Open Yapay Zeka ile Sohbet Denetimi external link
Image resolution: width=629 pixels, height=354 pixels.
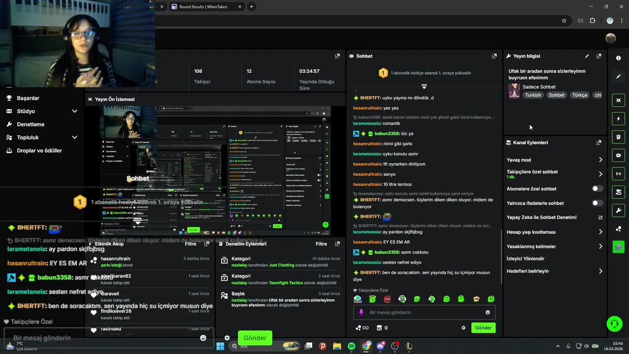(x=600, y=217)
